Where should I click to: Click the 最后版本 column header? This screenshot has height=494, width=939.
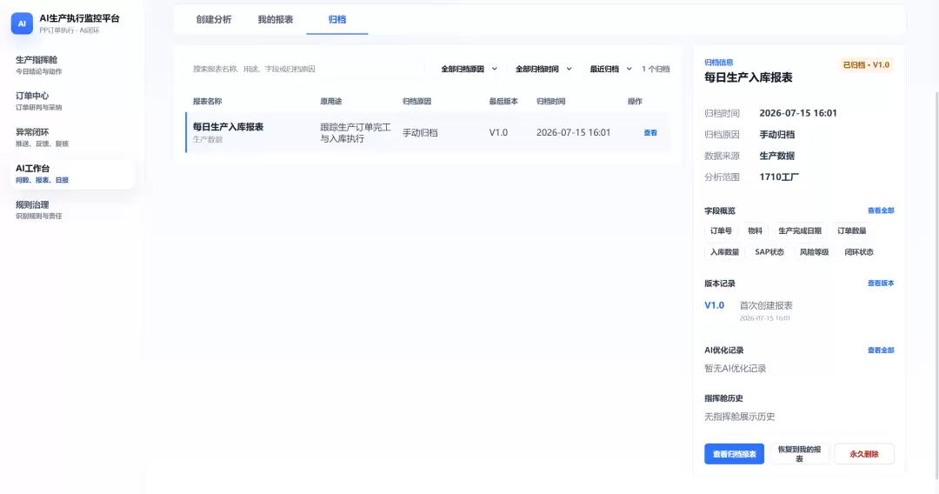[503, 101]
